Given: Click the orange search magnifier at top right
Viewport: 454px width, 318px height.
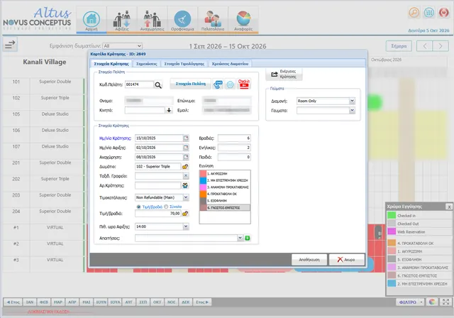Looking at the screenshot, I should pos(414,13).
